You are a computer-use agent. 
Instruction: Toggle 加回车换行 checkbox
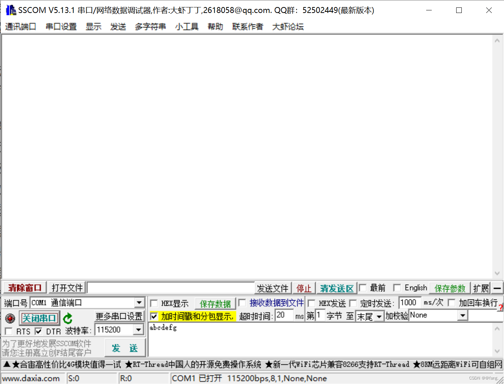coord(451,303)
